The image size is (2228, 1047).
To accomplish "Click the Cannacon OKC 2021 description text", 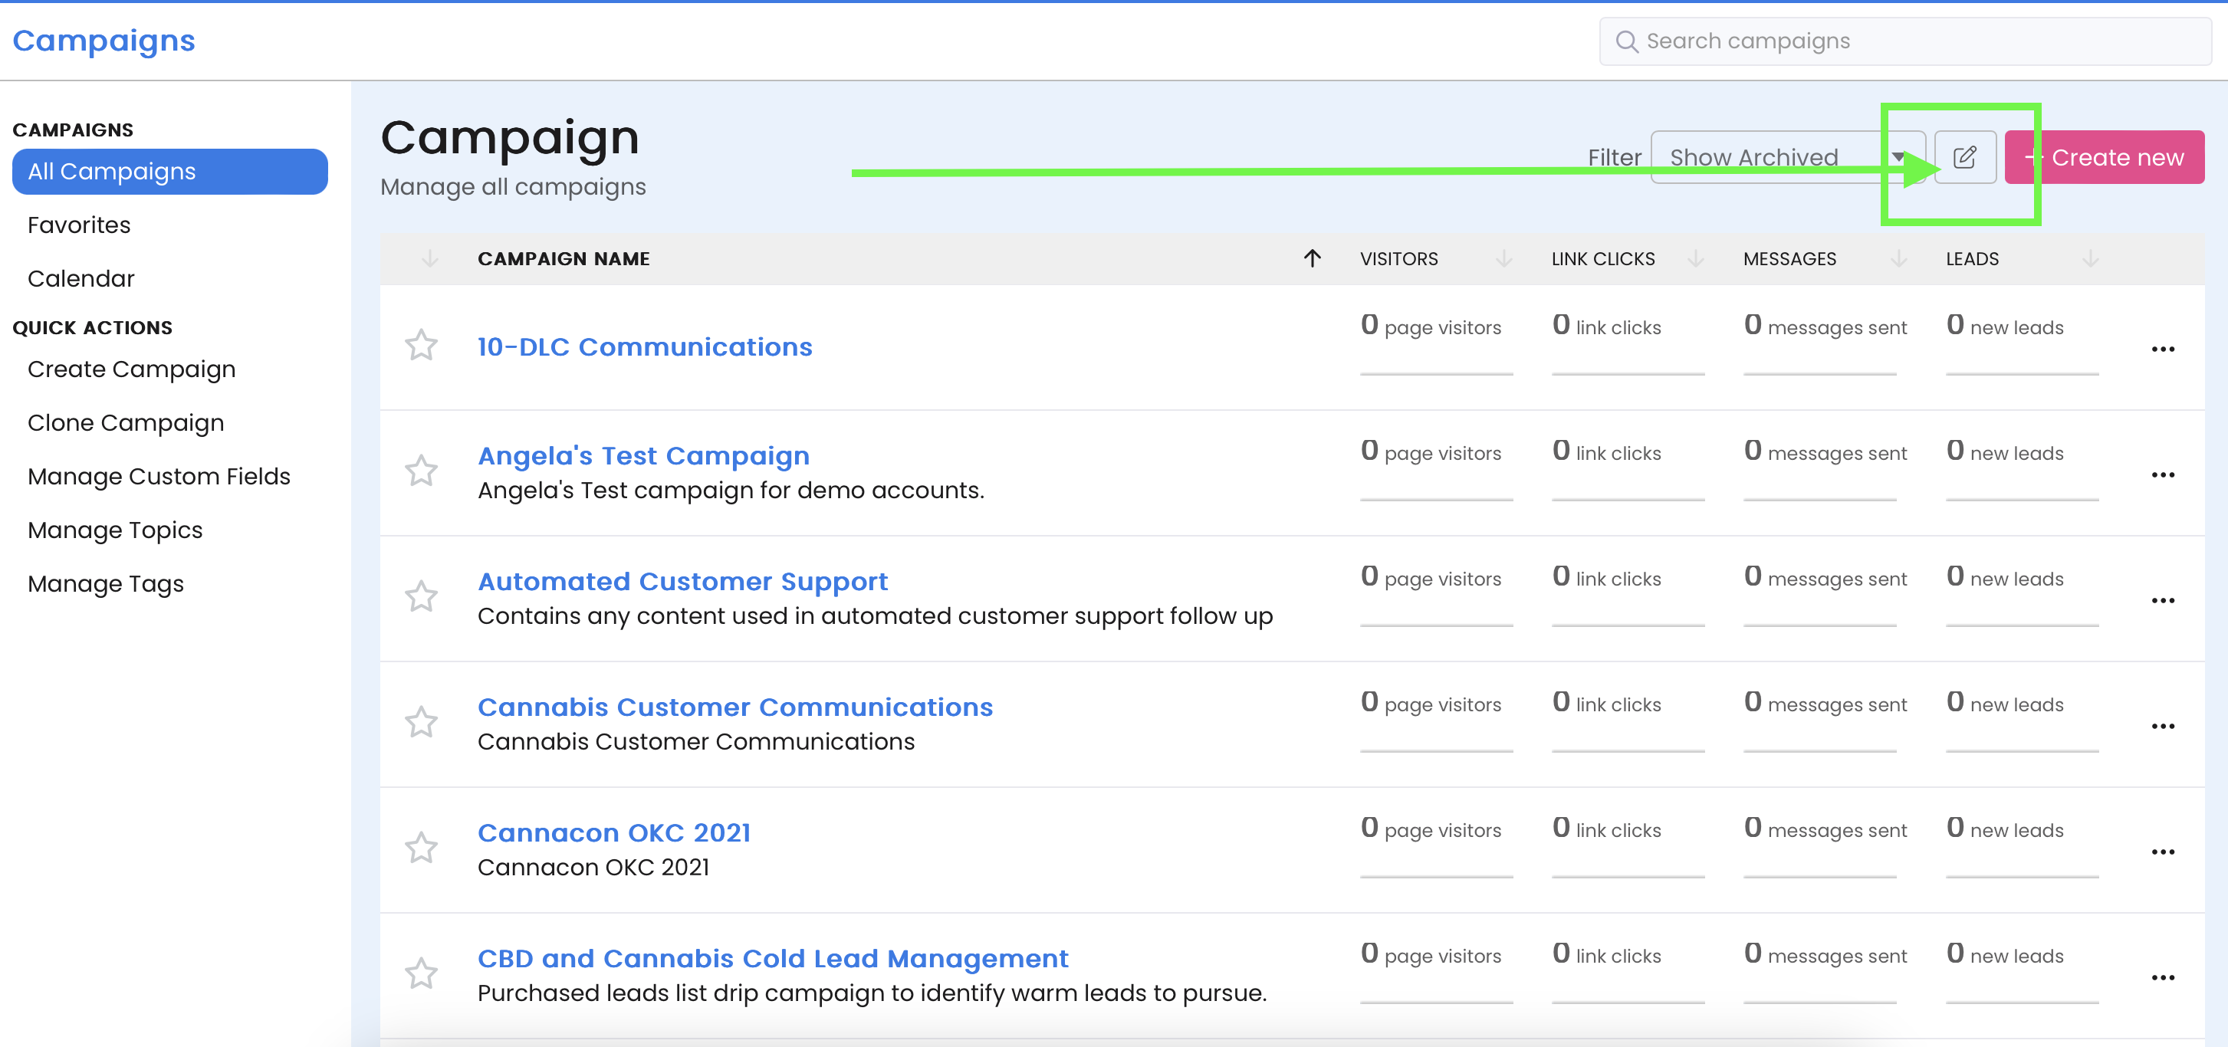I will (593, 867).
